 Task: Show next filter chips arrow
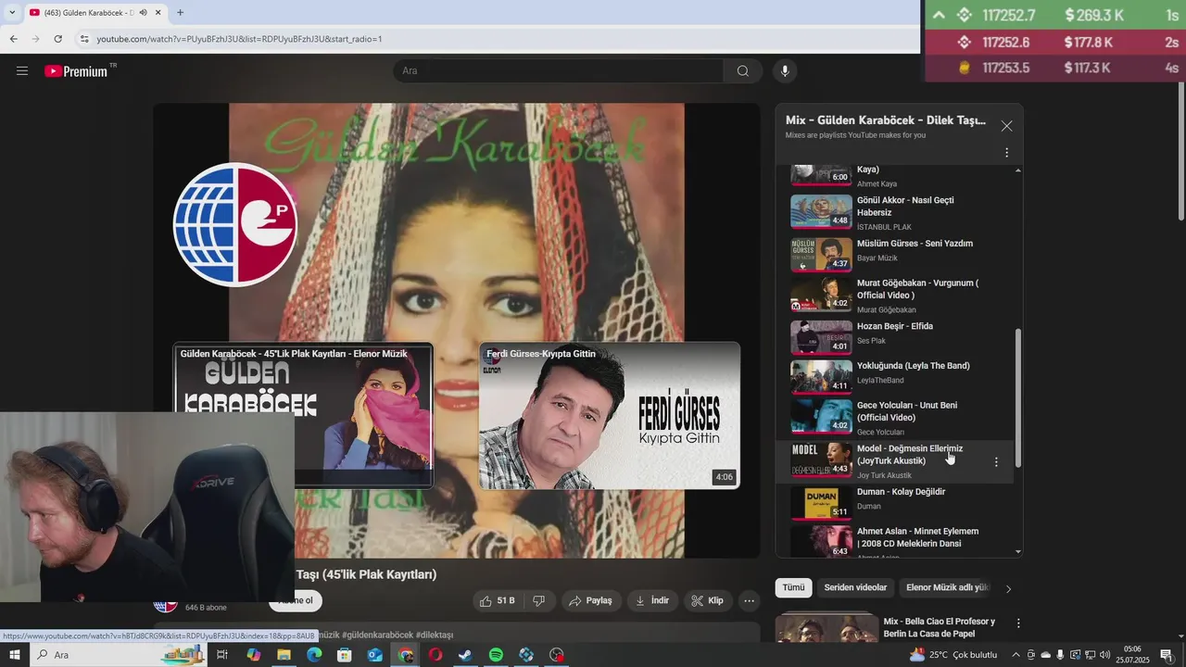1008,588
